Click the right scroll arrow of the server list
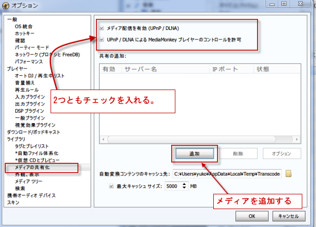316x227 pixels. (x=297, y=139)
